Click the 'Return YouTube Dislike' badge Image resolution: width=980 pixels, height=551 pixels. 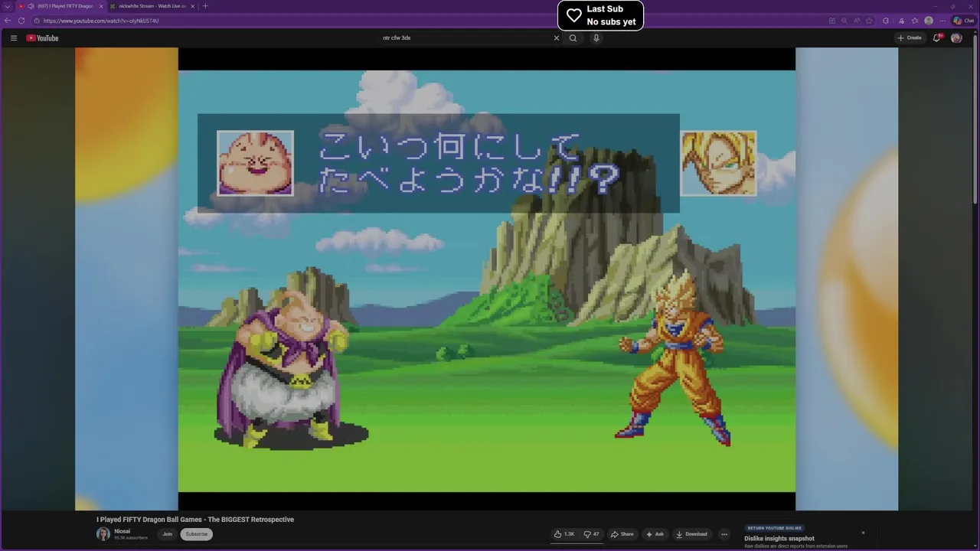[775, 528]
